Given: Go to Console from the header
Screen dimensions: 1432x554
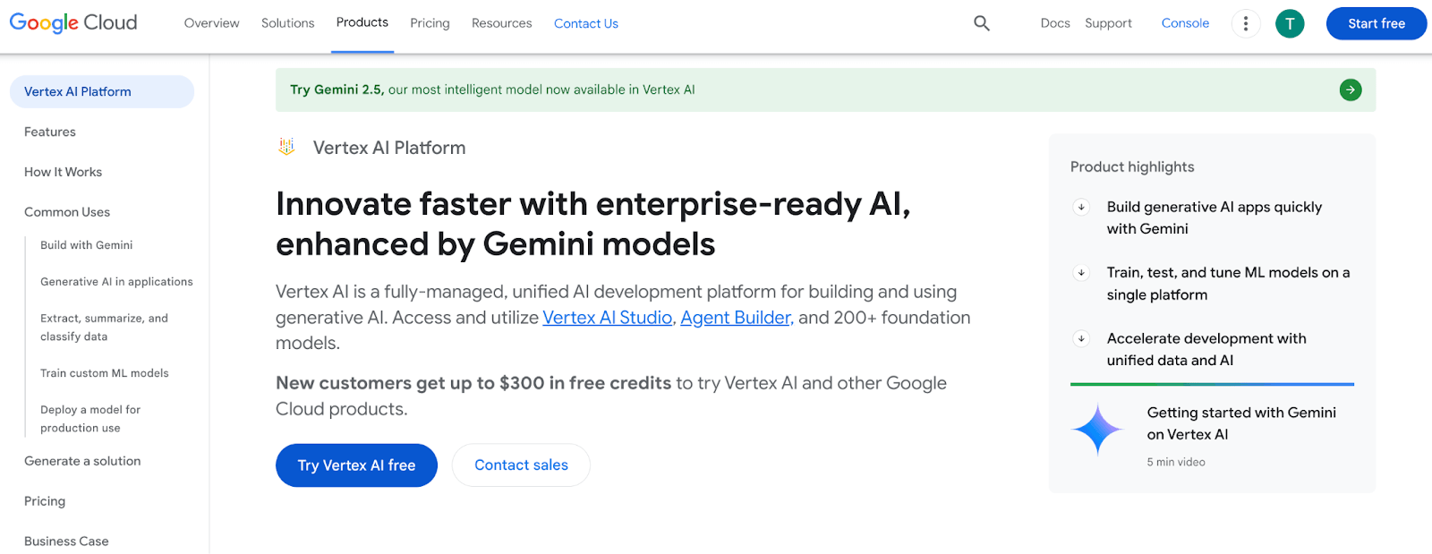Looking at the screenshot, I should tap(1185, 23).
